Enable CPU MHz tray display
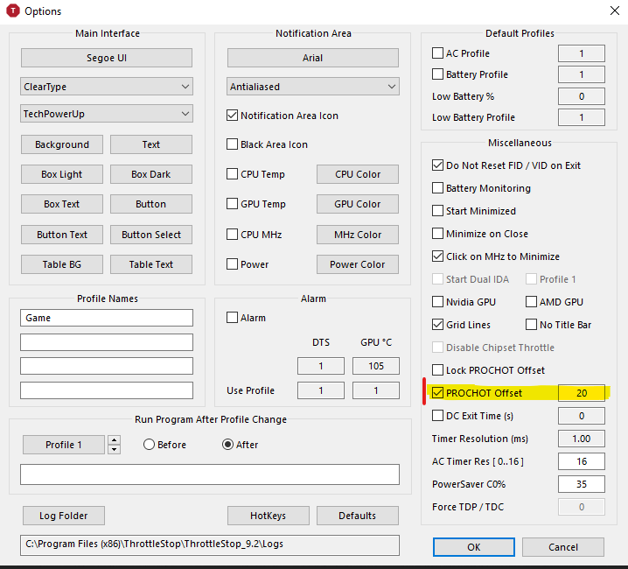This screenshot has height=569, width=628. [x=233, y=235]
